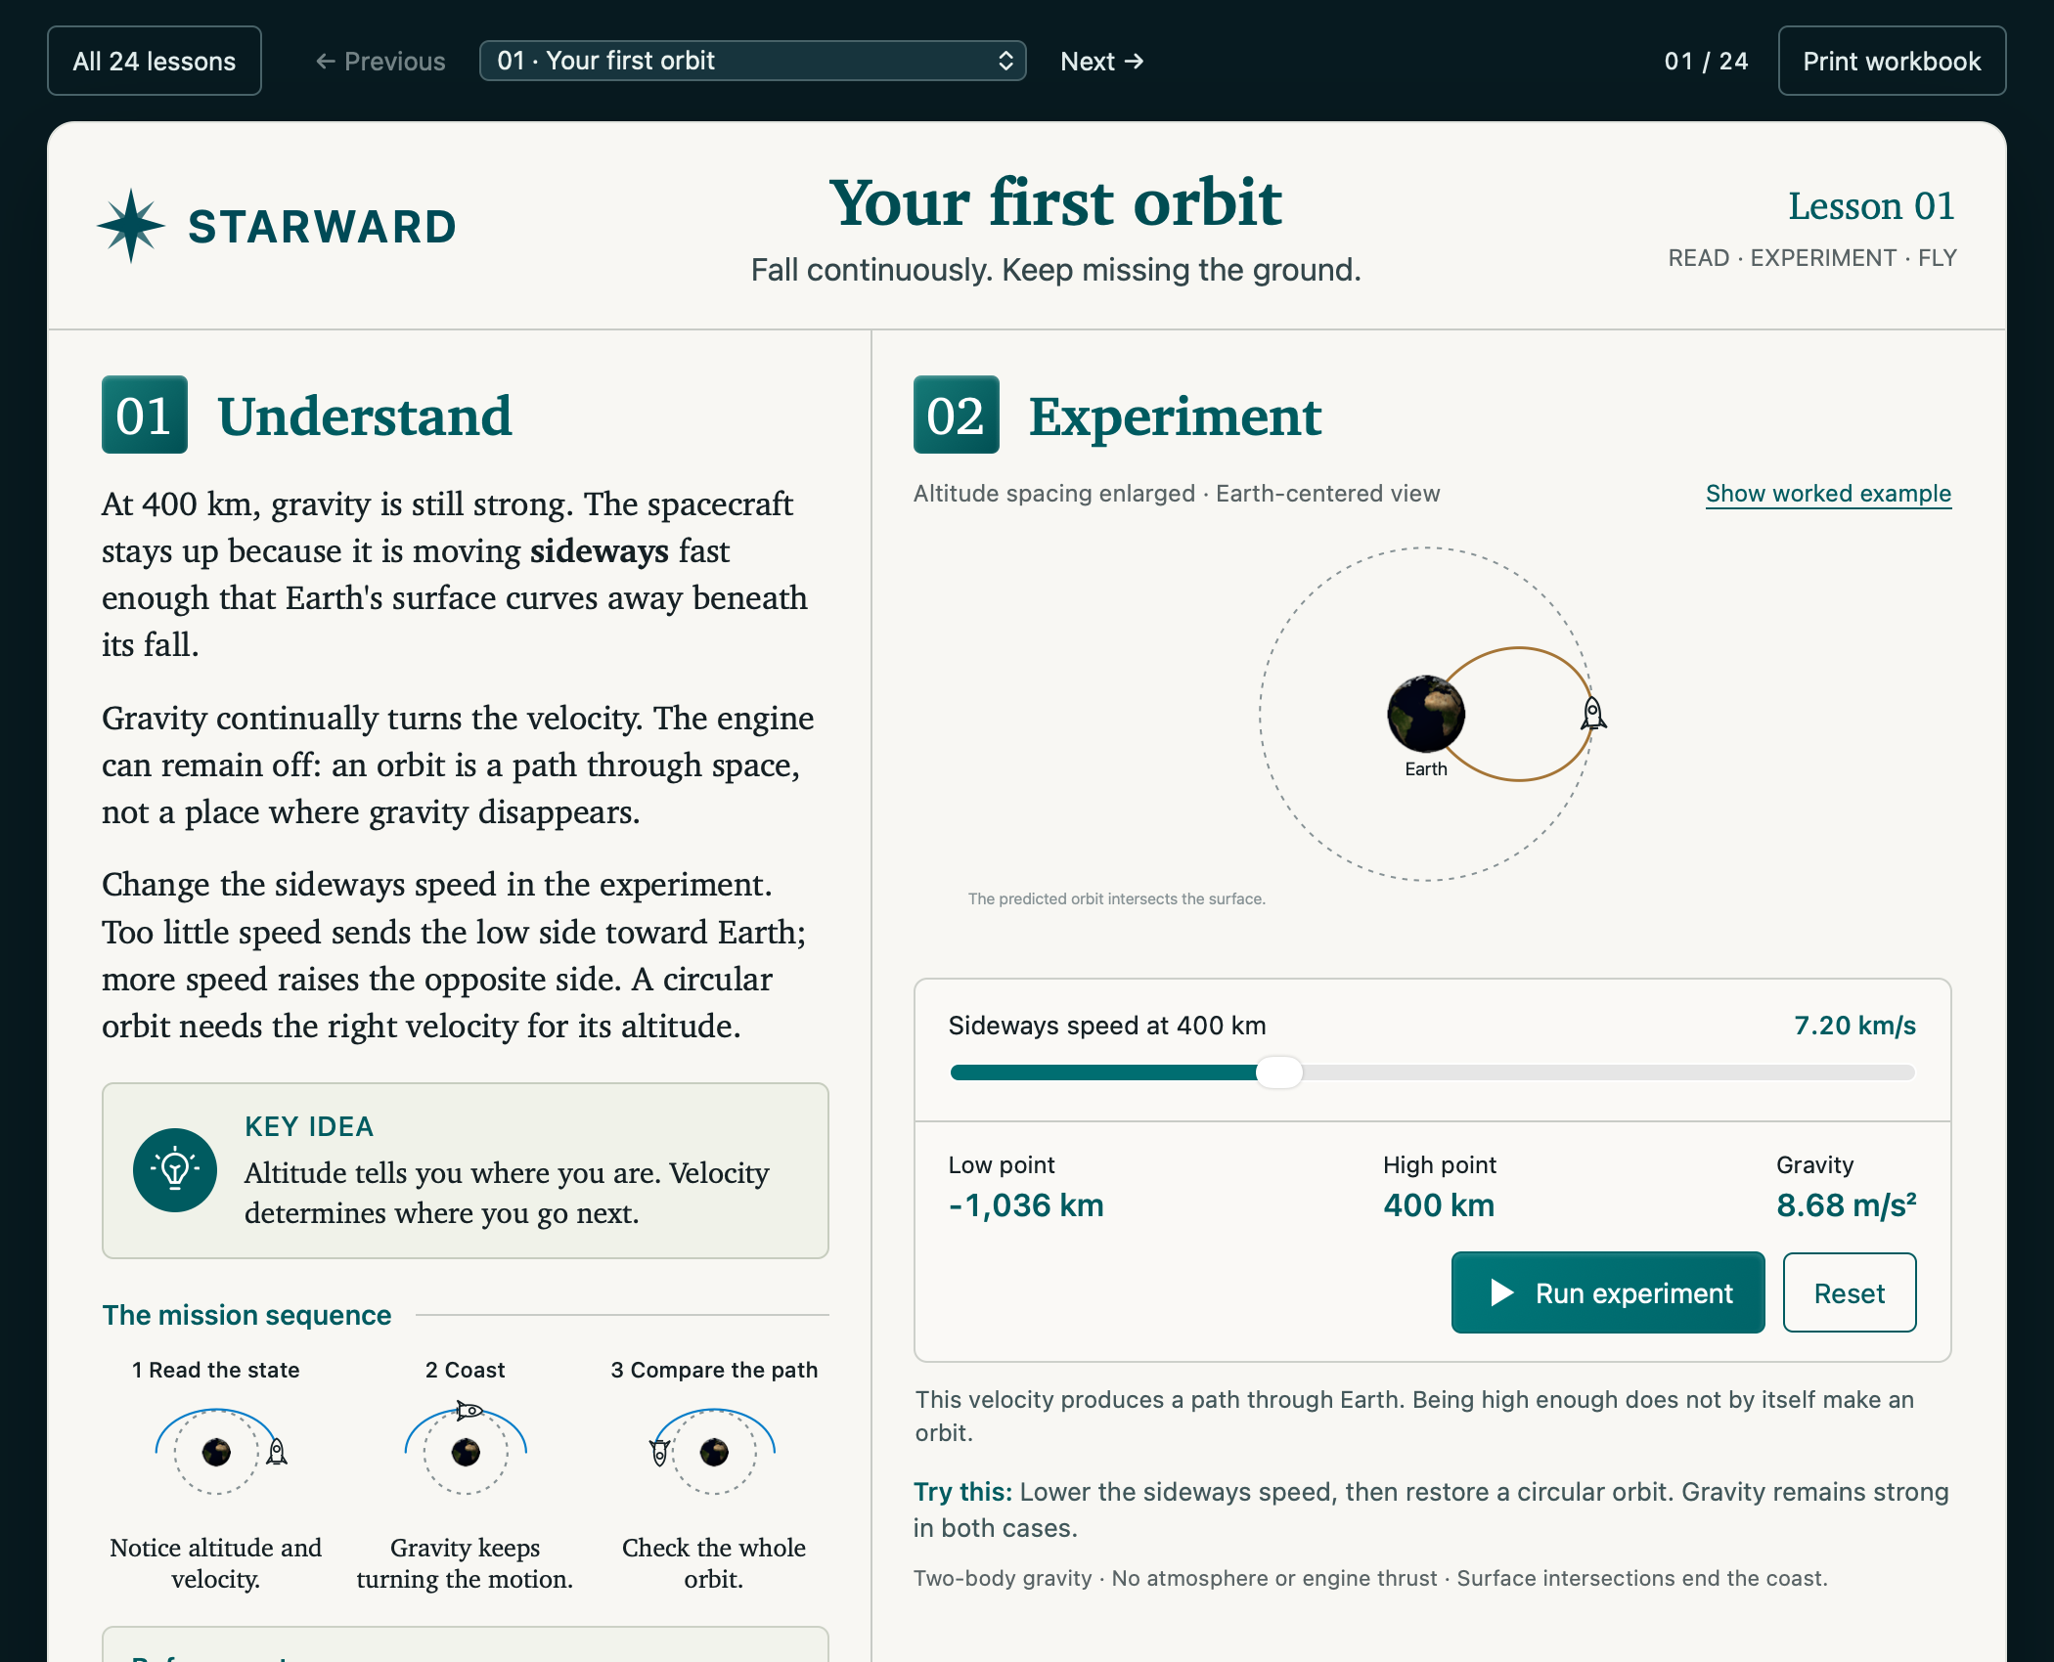Click the sideways speed slider handle
Viewport: 2054px width, 1662px height.
point(1279,1072)
